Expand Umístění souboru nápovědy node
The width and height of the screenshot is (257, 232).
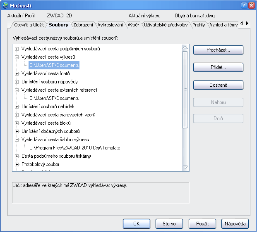click(17, 82)
